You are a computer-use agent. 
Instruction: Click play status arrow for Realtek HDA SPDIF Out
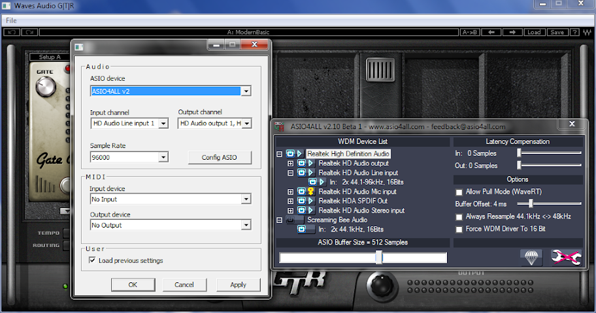click(x=311, y=201)
